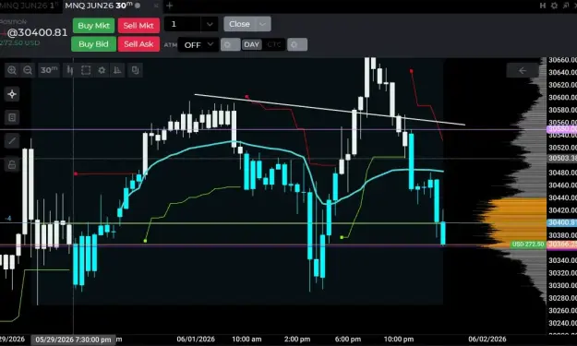The height and width of the screenshot is (346, 577).
Task: Change the candlestick chart type
Action: point(69,70)
